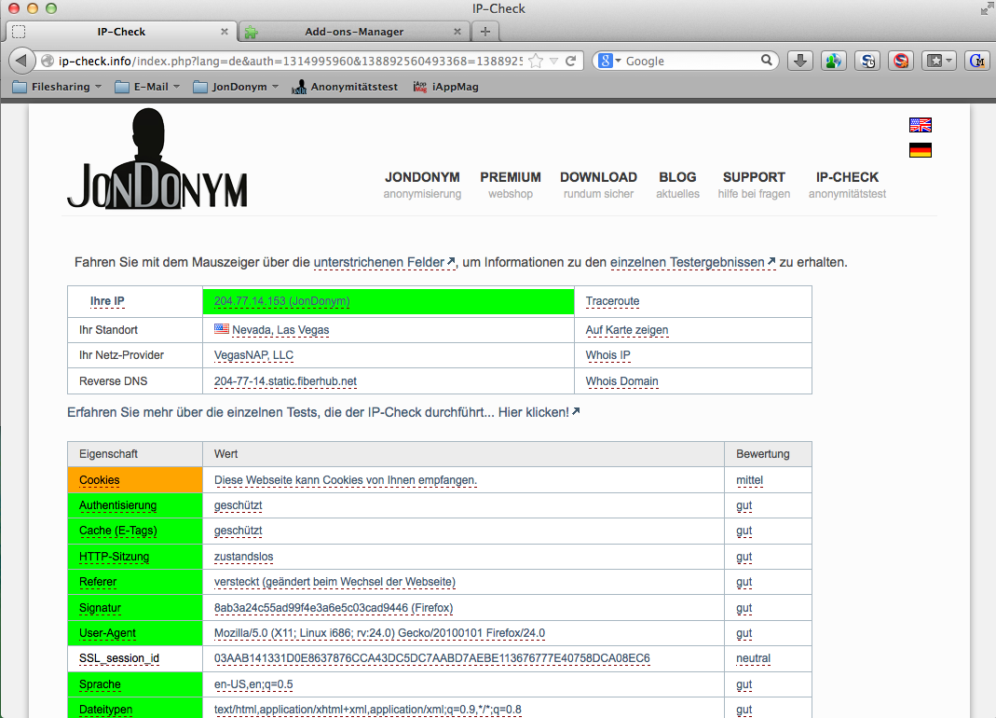Viewport: 996px width, 718px height.
Task: Open the IP-CHECK anonymitätstest menu item
Action: click(x=847, y=185)
